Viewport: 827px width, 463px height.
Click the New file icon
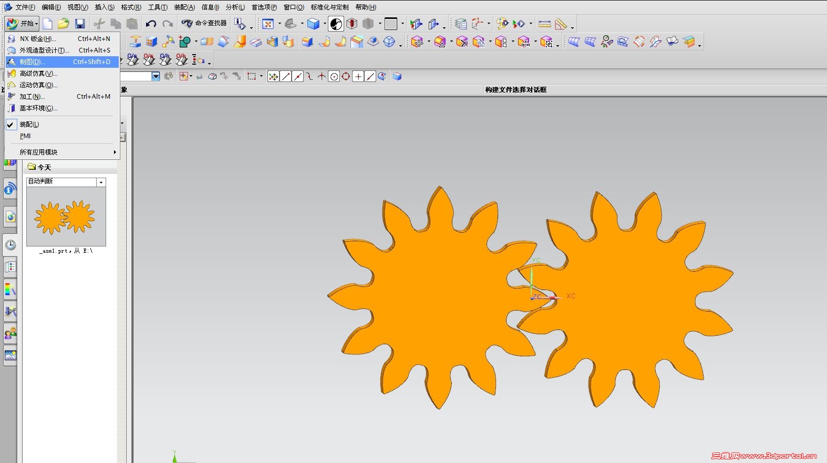[48, 24]
